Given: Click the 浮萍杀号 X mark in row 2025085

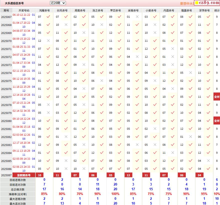Looking at the screenshot, I should 208,161.
